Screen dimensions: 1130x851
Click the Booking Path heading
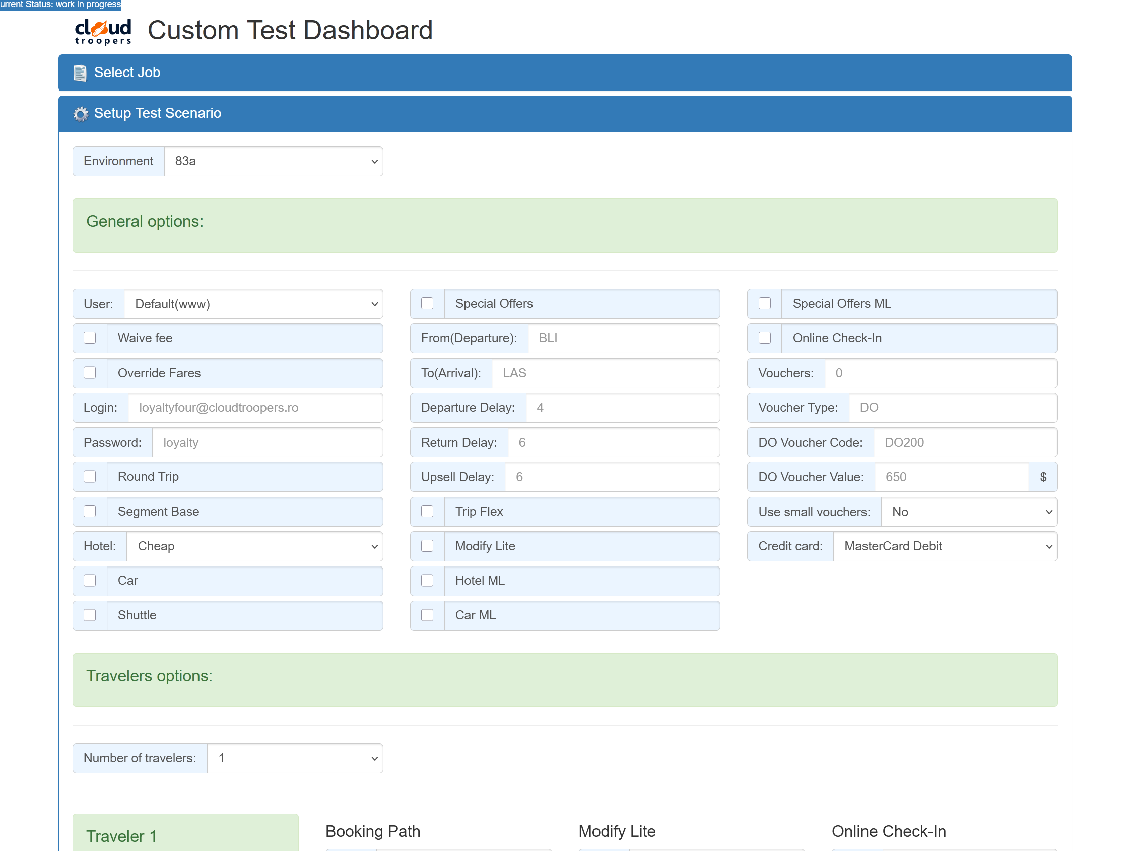373,831
